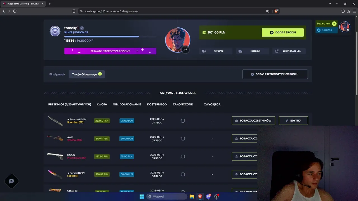
Task: Click the 50.00 PLN minimum deposit badge
Action: click(x=127, y=174)
